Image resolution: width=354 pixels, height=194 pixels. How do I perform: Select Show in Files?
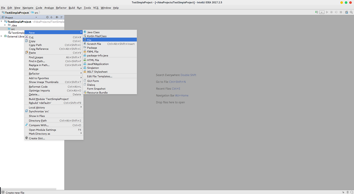54,116
